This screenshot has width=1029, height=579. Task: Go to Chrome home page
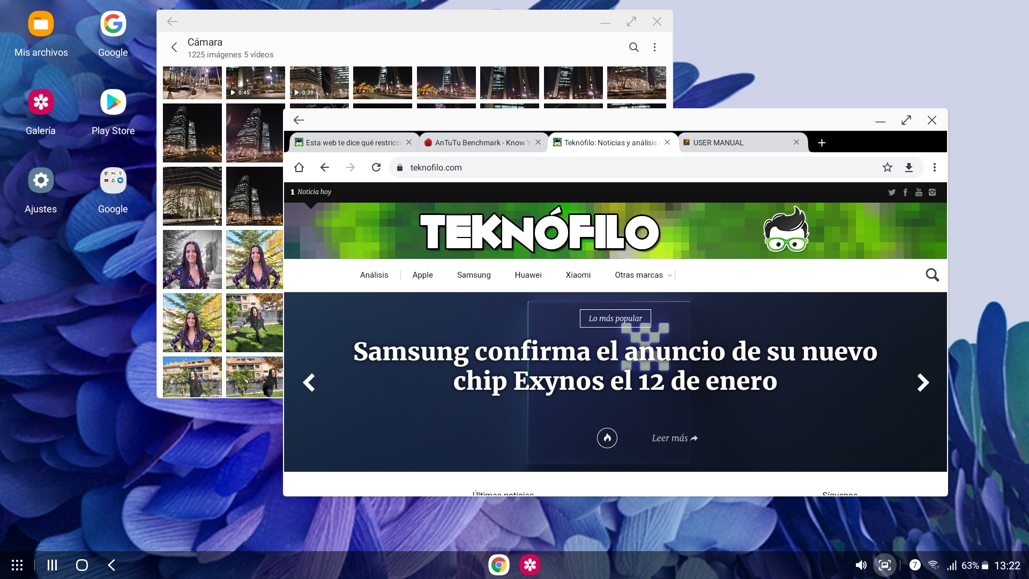tap(299, 167)
